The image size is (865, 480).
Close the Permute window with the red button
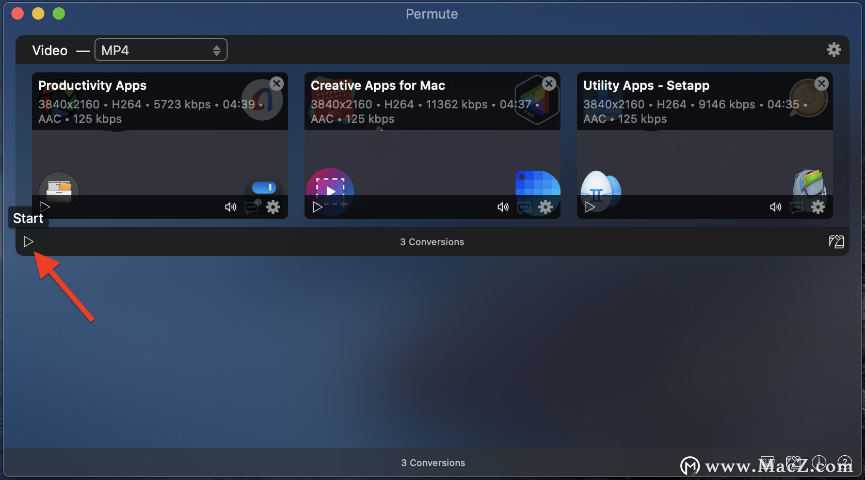click(x=18, y=13)
